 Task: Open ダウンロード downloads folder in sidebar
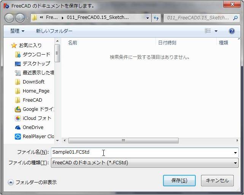click(36, 55)
